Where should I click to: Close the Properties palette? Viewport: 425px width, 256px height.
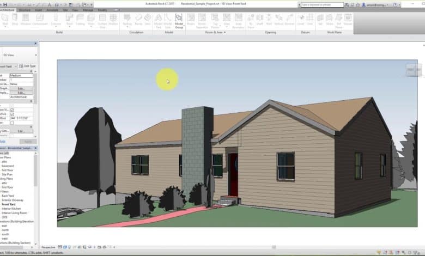(35, 44)
